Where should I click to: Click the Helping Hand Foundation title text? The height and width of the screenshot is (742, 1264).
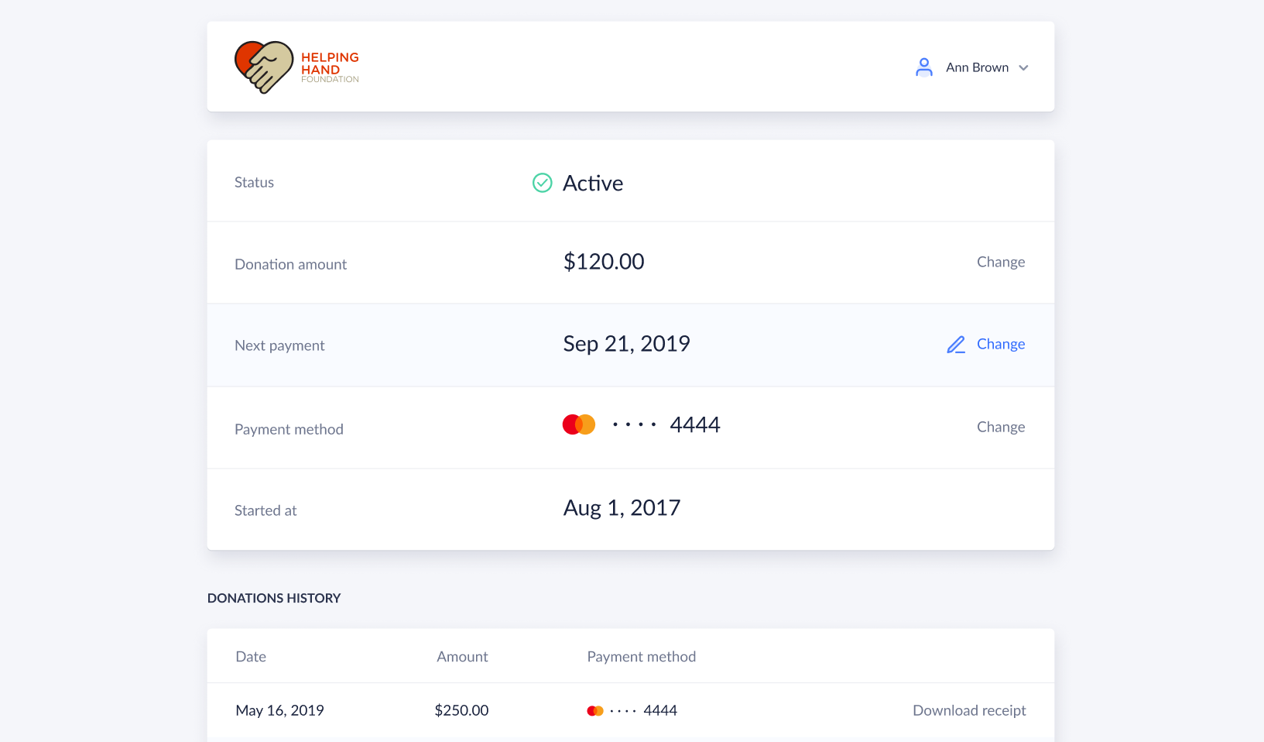pyautogui.click(x=330, y=67)
